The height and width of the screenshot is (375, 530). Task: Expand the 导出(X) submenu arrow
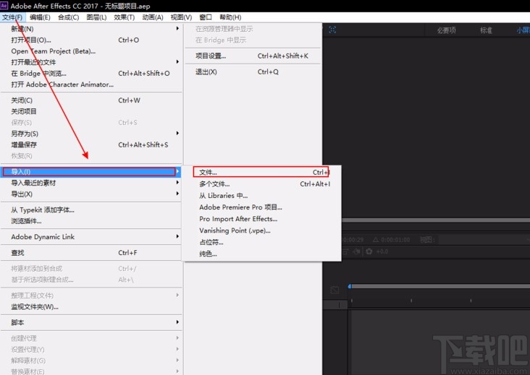(x=177, y=194)
